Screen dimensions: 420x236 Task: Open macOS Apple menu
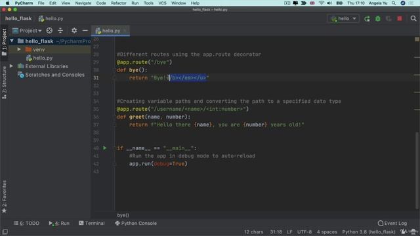7,3
